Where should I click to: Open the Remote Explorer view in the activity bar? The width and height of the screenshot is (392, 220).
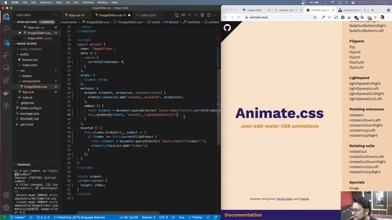click(x=6, y=68)
